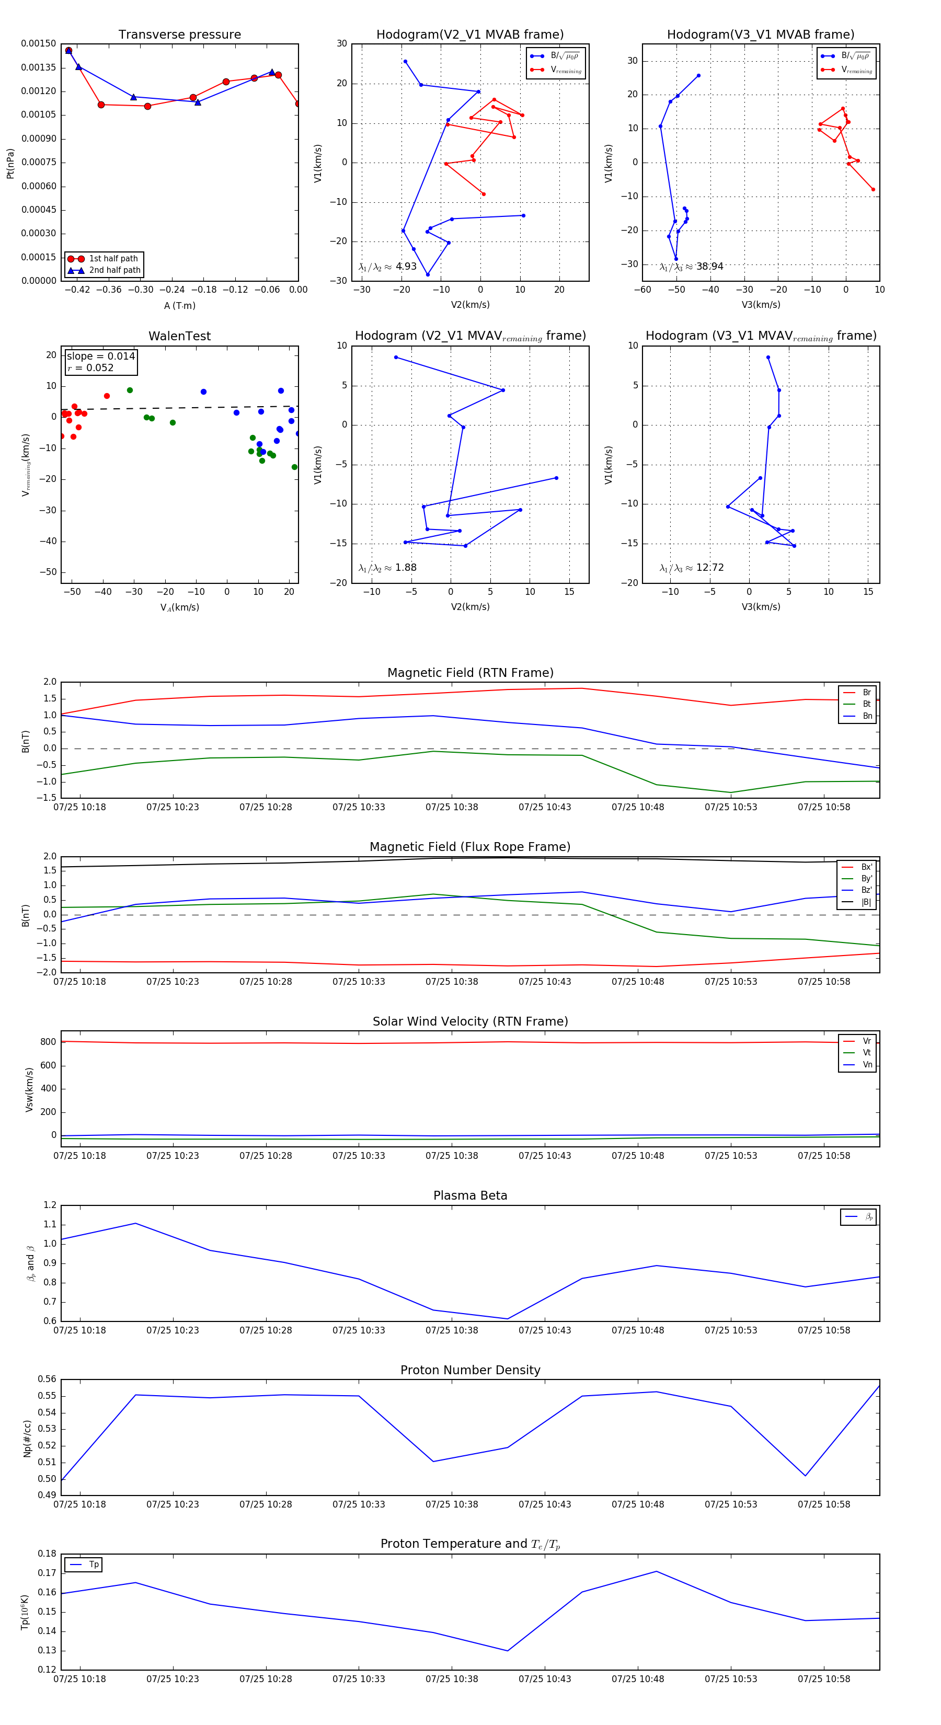This screenshot has width=941, height=1725.
Task: Select the 'Hodogram(V2_V1 MVAB frame)' title
Action: (x=470, y=35)
